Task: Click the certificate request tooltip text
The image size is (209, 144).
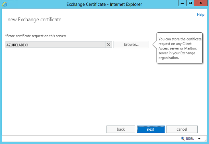Action: (180, 48)
